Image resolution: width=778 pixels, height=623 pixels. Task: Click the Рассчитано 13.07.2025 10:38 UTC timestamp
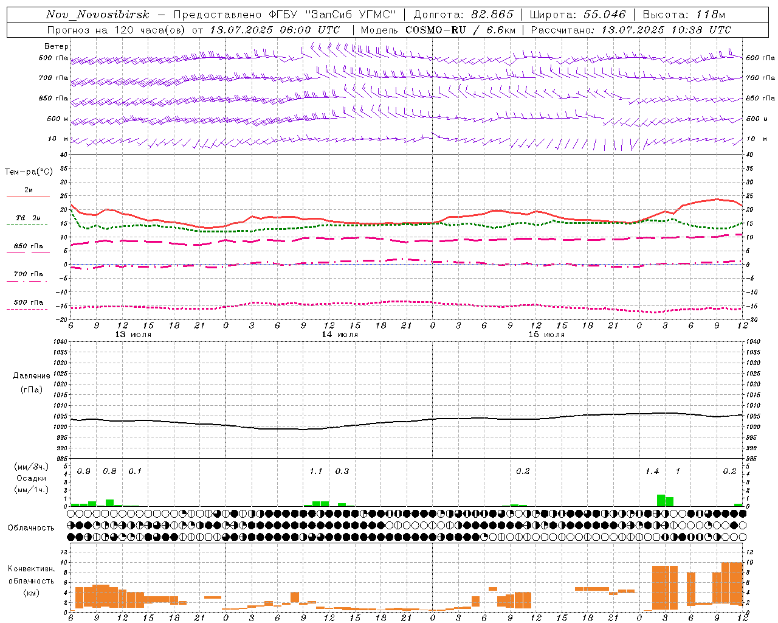631,30
